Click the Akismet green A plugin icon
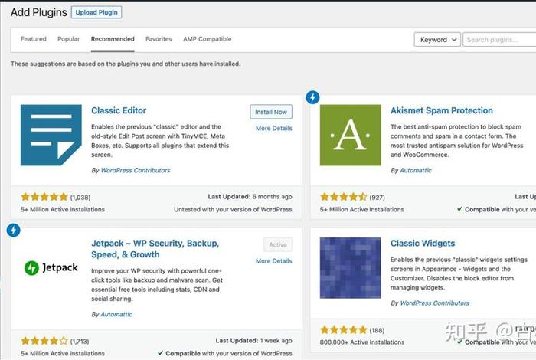The height and width of the screenshot is (360, 536). tap(350, 135)
